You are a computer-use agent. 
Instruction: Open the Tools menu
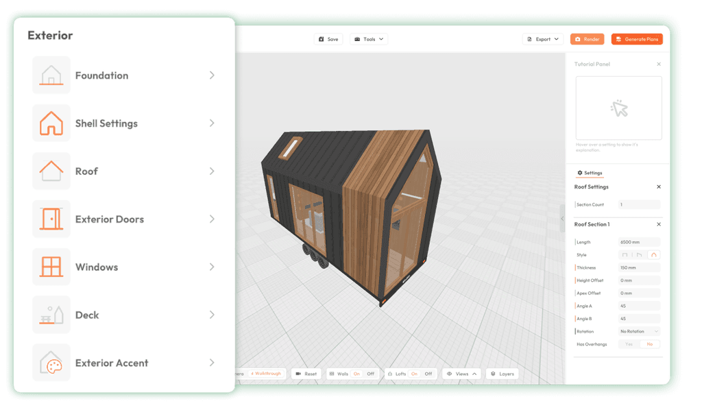tap(368, 39)
